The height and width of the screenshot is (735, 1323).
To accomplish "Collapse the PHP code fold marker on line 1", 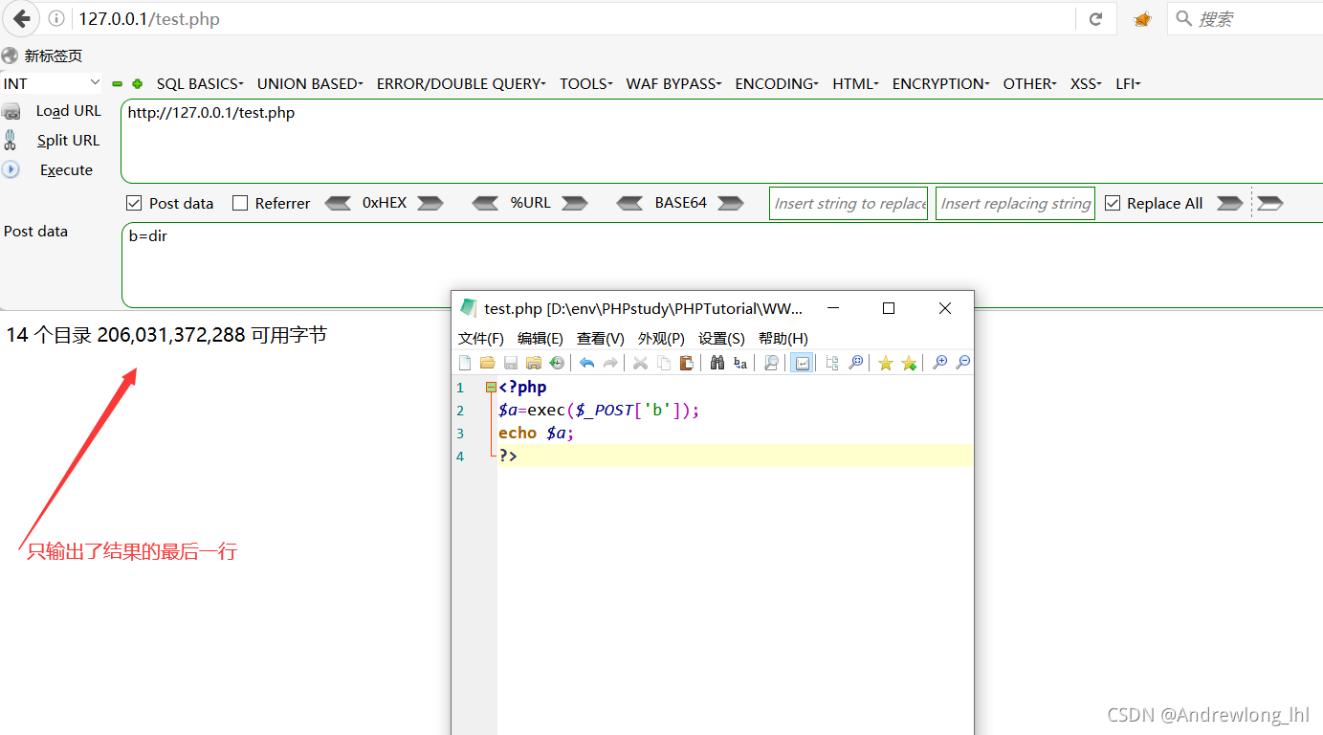I will coord(491,388).
